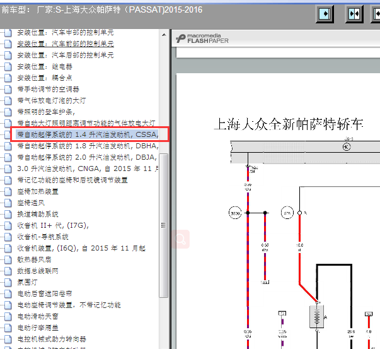Click the tree list scroll-up arrow
The height and width of the screenshot is (349, 380).
click(164, 35)
